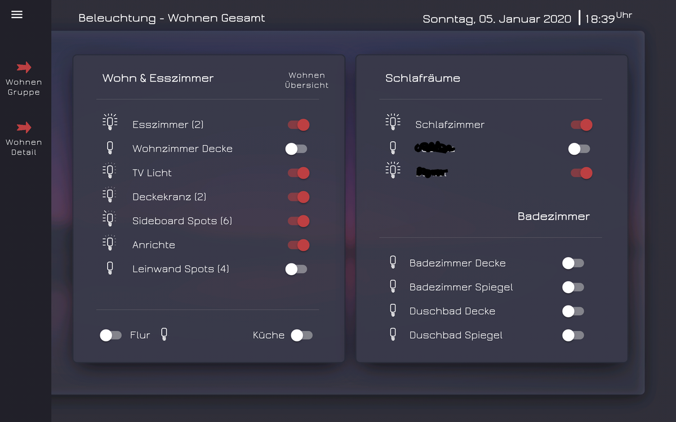Turn on the Küche light switch
The width and height of the screenshot is (676, 422).
[x=302, y=335]
